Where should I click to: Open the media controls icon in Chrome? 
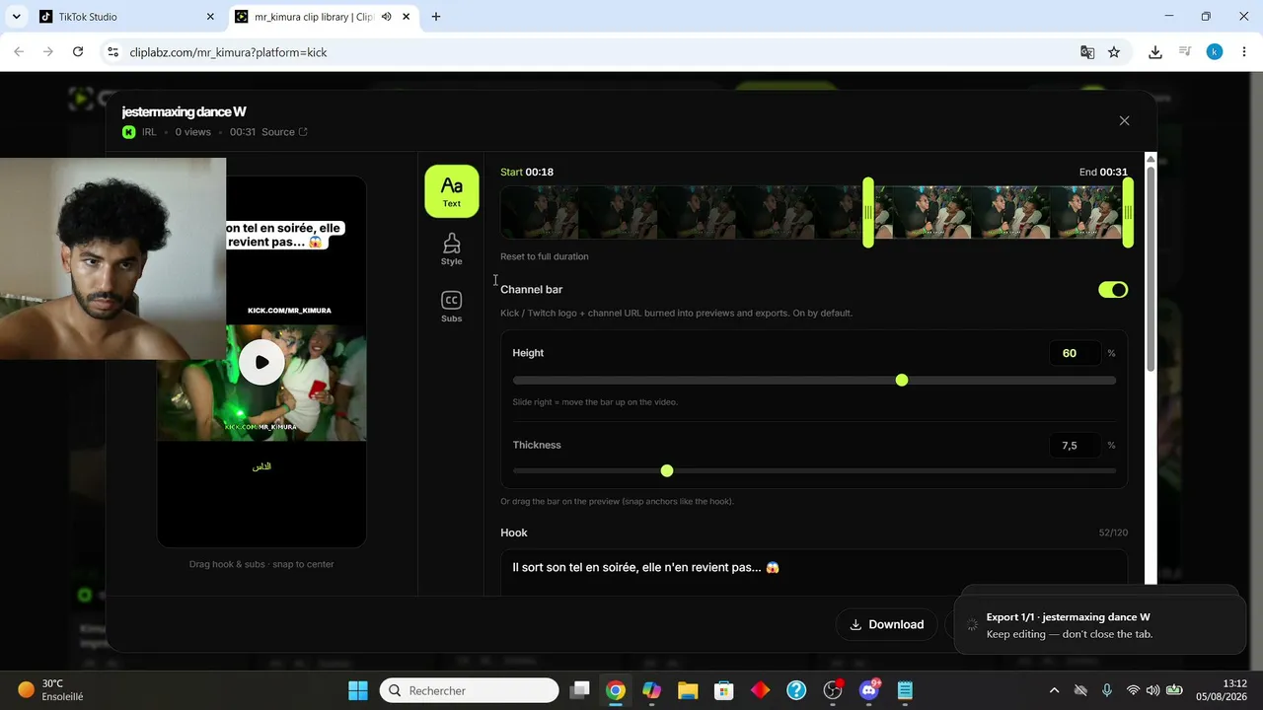[1185, 52]
